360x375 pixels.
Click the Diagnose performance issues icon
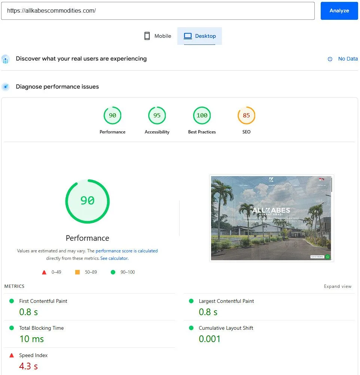(5, 87)
